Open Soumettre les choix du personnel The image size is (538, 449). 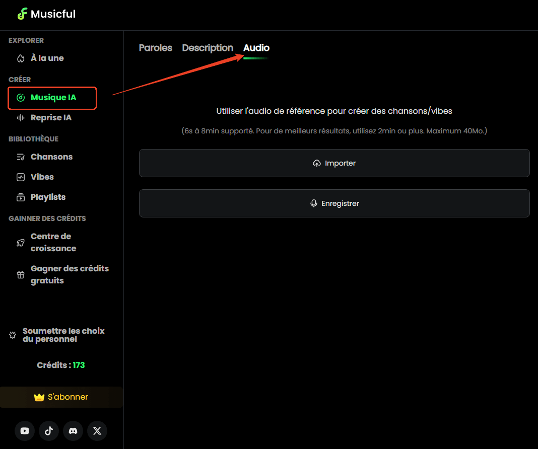pos(63,335)
